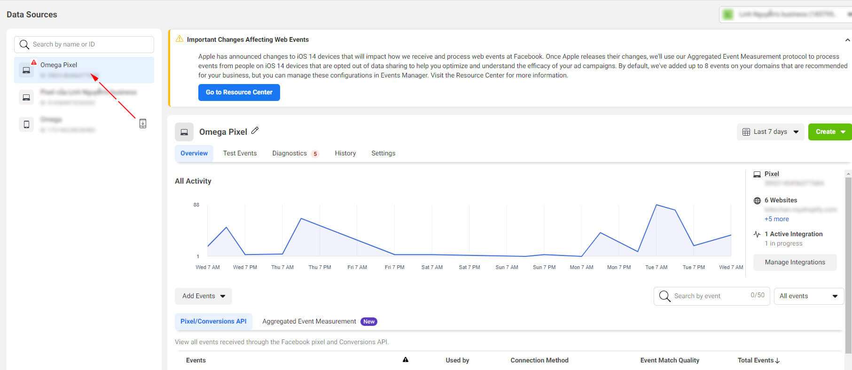Select Omega Pixel in the data sources list
Screen dimensions: 852x370
(84, 70)
